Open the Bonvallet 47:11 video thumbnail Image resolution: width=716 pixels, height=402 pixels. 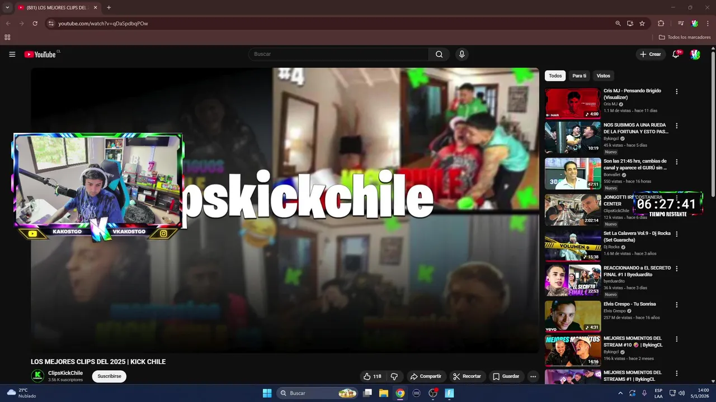pyautogui.click(x=573, y=173)
